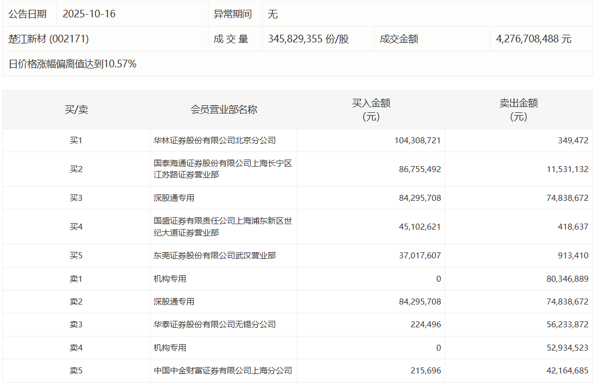Click the announcement date 2025-10-16
Screen dimensions: 596x387
pos(89,14)
